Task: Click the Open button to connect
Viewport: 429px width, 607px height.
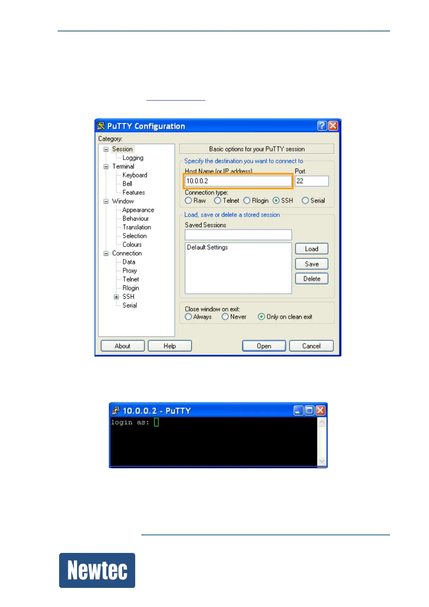Action: (264, 346)
